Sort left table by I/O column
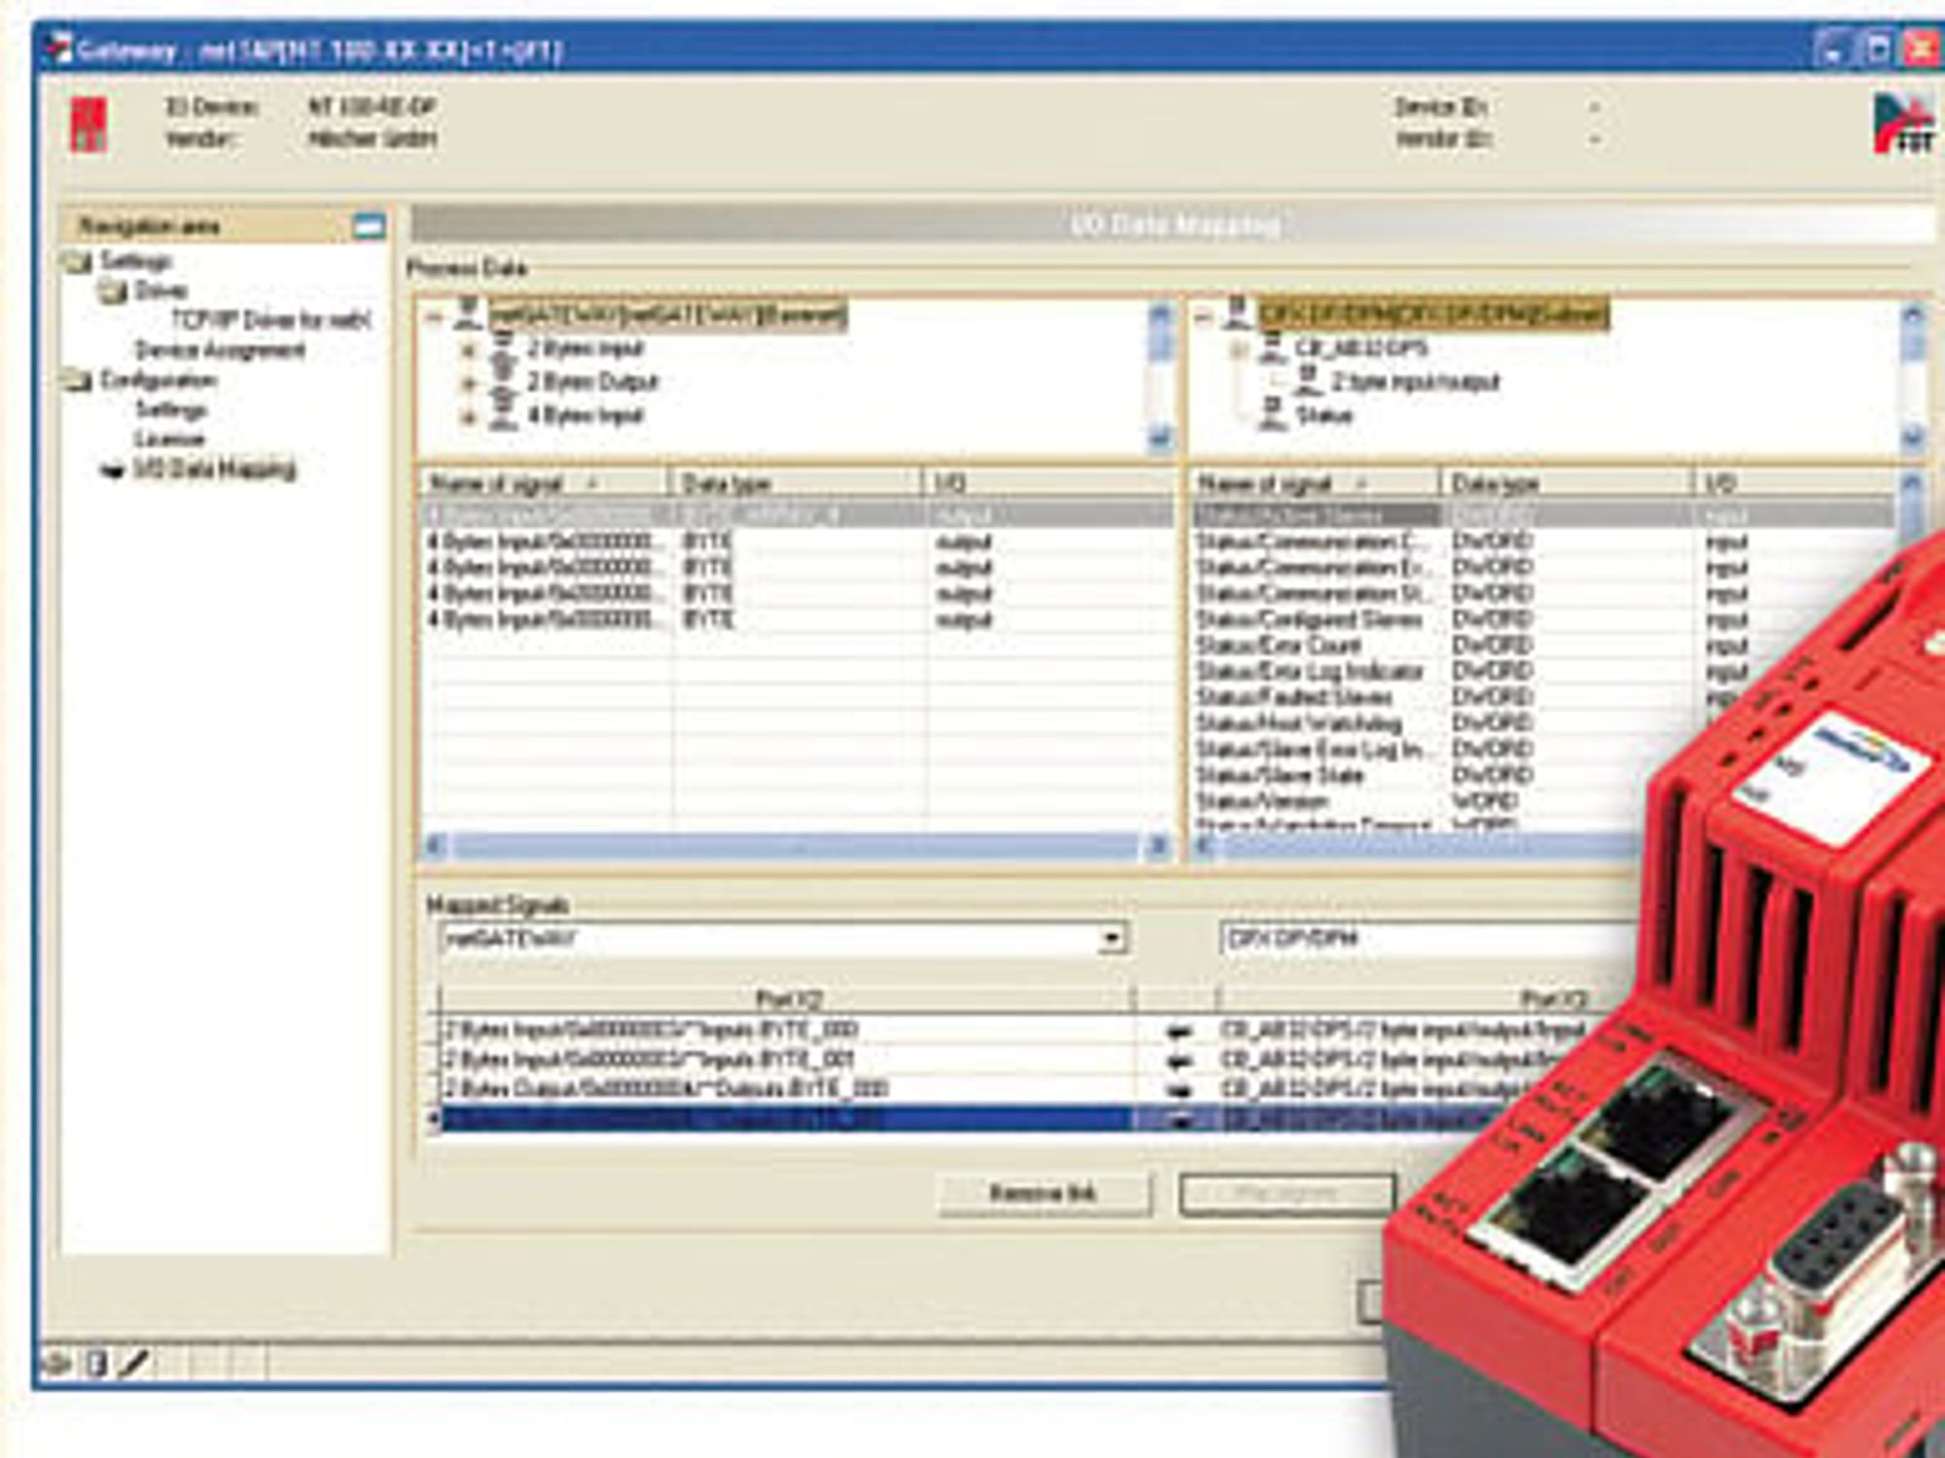This screenshot has height=1458, width=1945. [x=1048, y=483]
